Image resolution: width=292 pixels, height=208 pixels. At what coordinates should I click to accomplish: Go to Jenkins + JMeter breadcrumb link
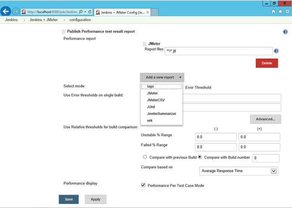(44, 20)
